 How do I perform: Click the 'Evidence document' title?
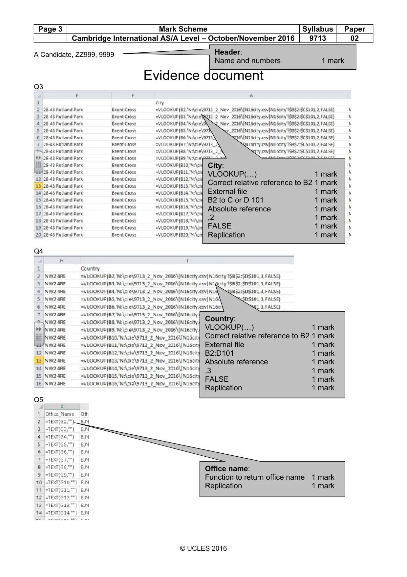coord(203,76)
